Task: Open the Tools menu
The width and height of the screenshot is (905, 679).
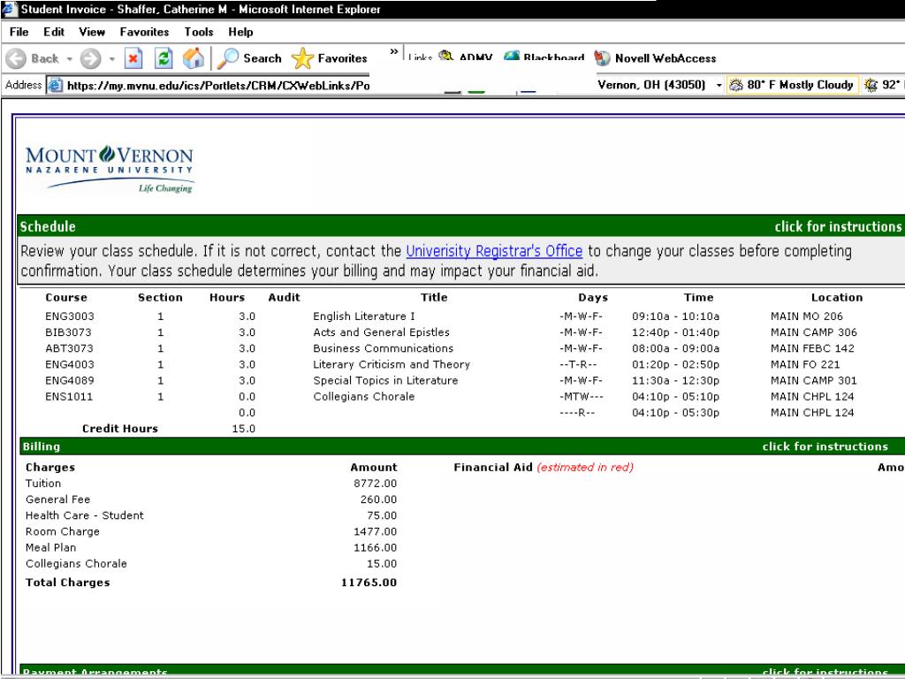Action: tap(199, 32)
